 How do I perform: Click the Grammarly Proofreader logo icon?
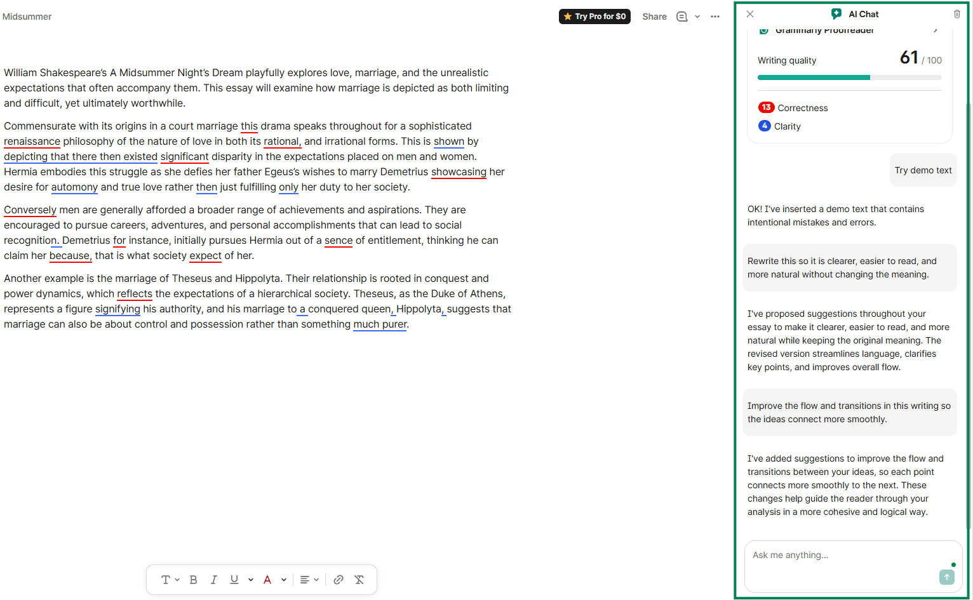[764, 30]
